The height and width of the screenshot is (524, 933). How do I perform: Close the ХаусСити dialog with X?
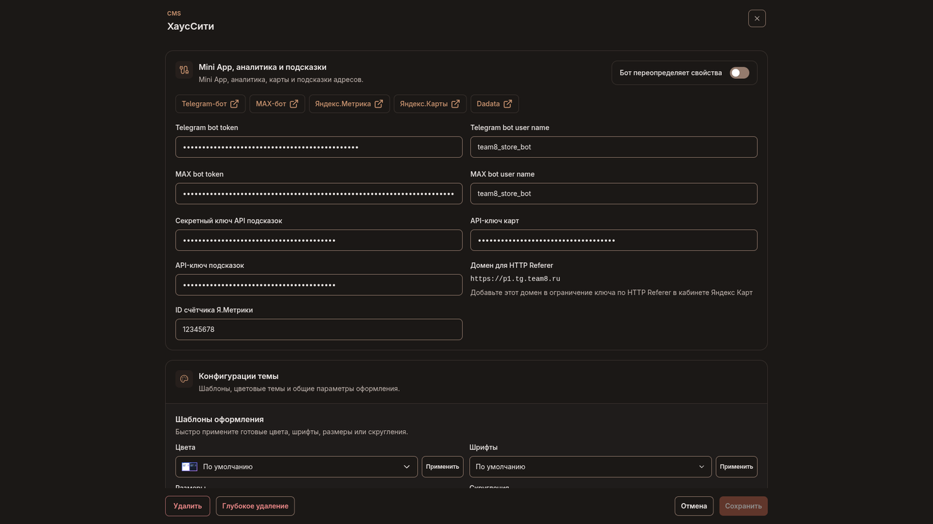point(757,18)
